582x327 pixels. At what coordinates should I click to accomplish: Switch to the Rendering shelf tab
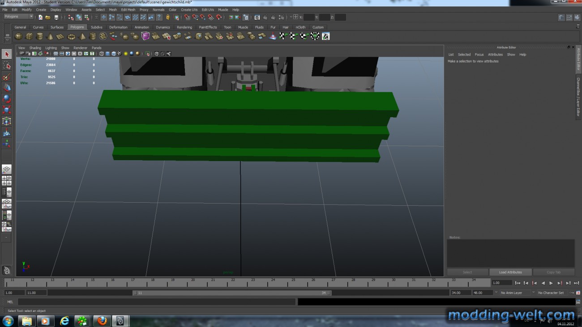pyautogui.click(x=184, y=27)
